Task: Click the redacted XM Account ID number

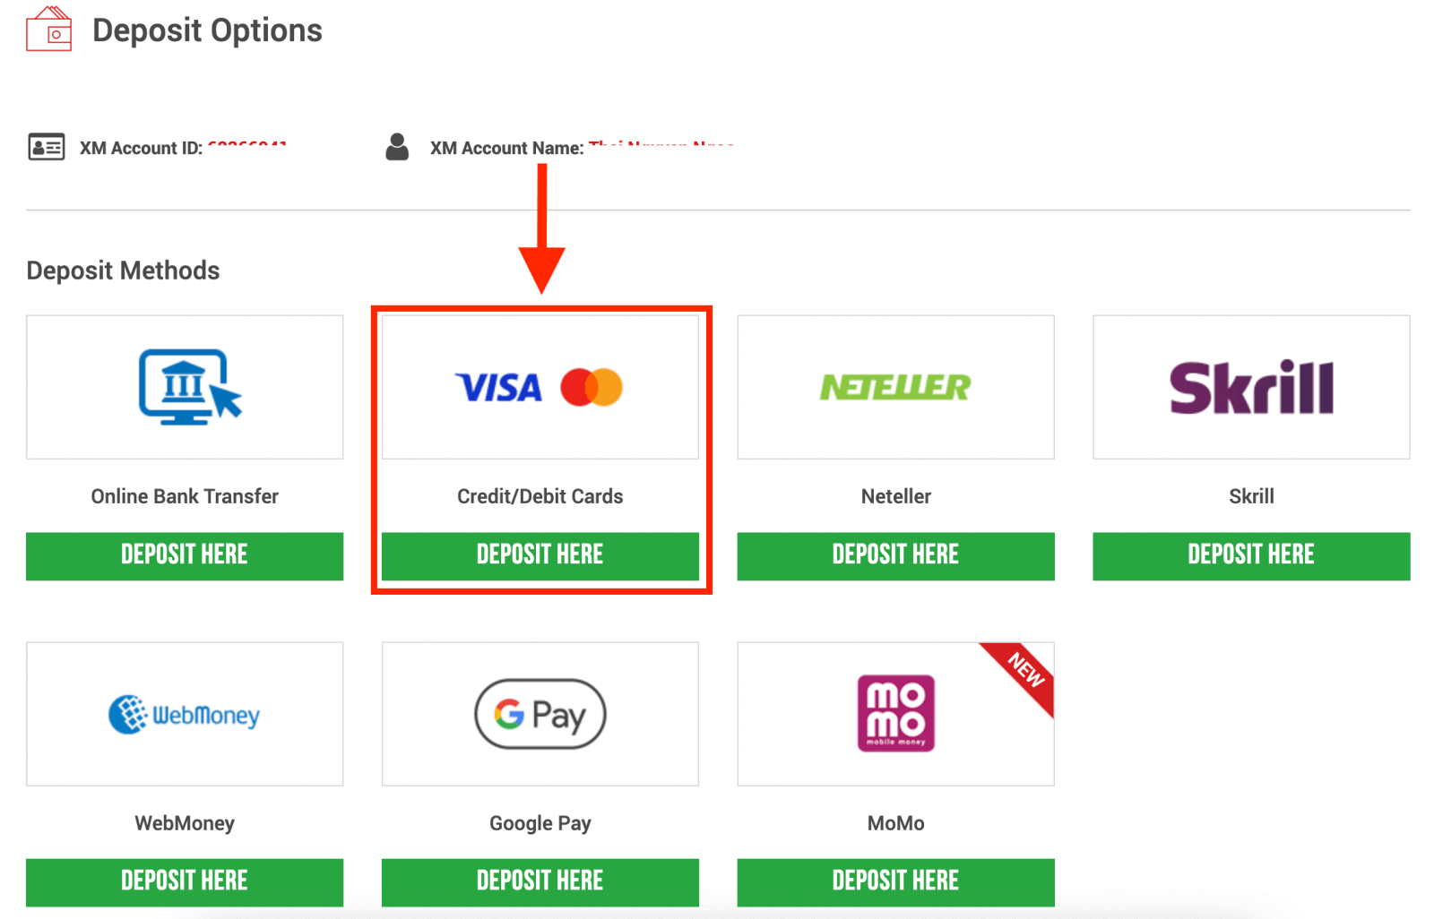Action: click(248, 148)
